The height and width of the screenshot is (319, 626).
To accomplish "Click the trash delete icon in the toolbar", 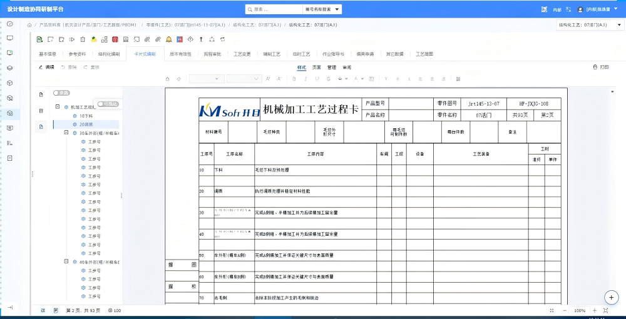I will pos(83,39).
